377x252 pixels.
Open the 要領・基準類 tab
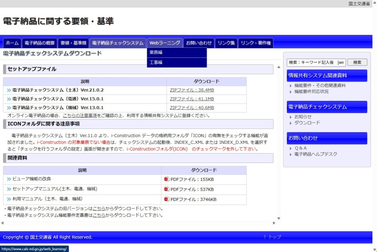(73, 43)
